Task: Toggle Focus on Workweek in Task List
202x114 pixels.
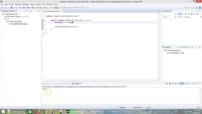Action: (186, 14)
